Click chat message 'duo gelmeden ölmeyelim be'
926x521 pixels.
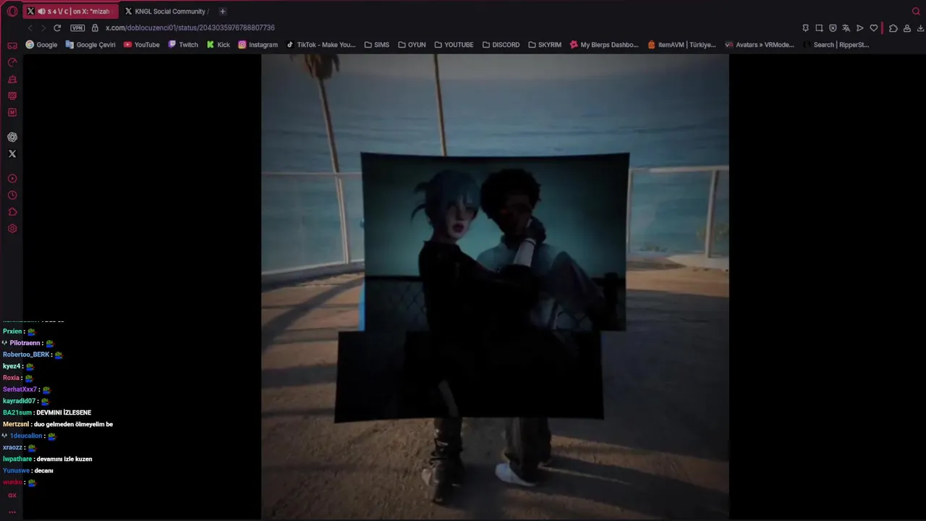[x=73, y=424]
